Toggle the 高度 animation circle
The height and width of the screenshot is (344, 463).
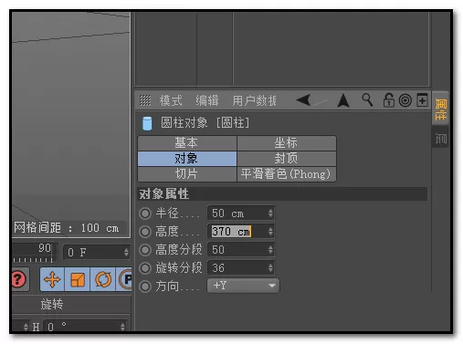145,232
